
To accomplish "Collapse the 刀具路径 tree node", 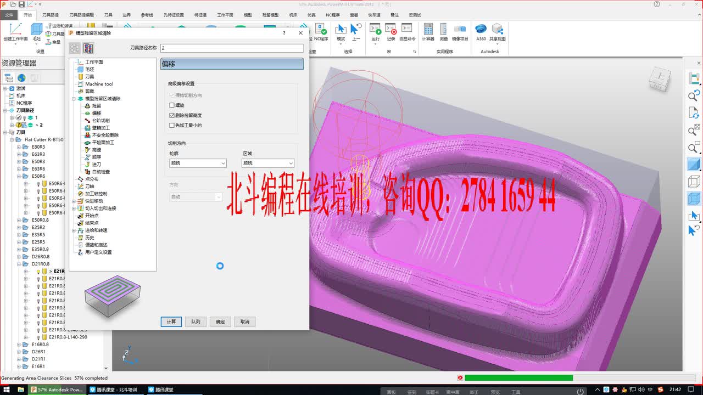I will pyautogui.click(x=5, y=110).
